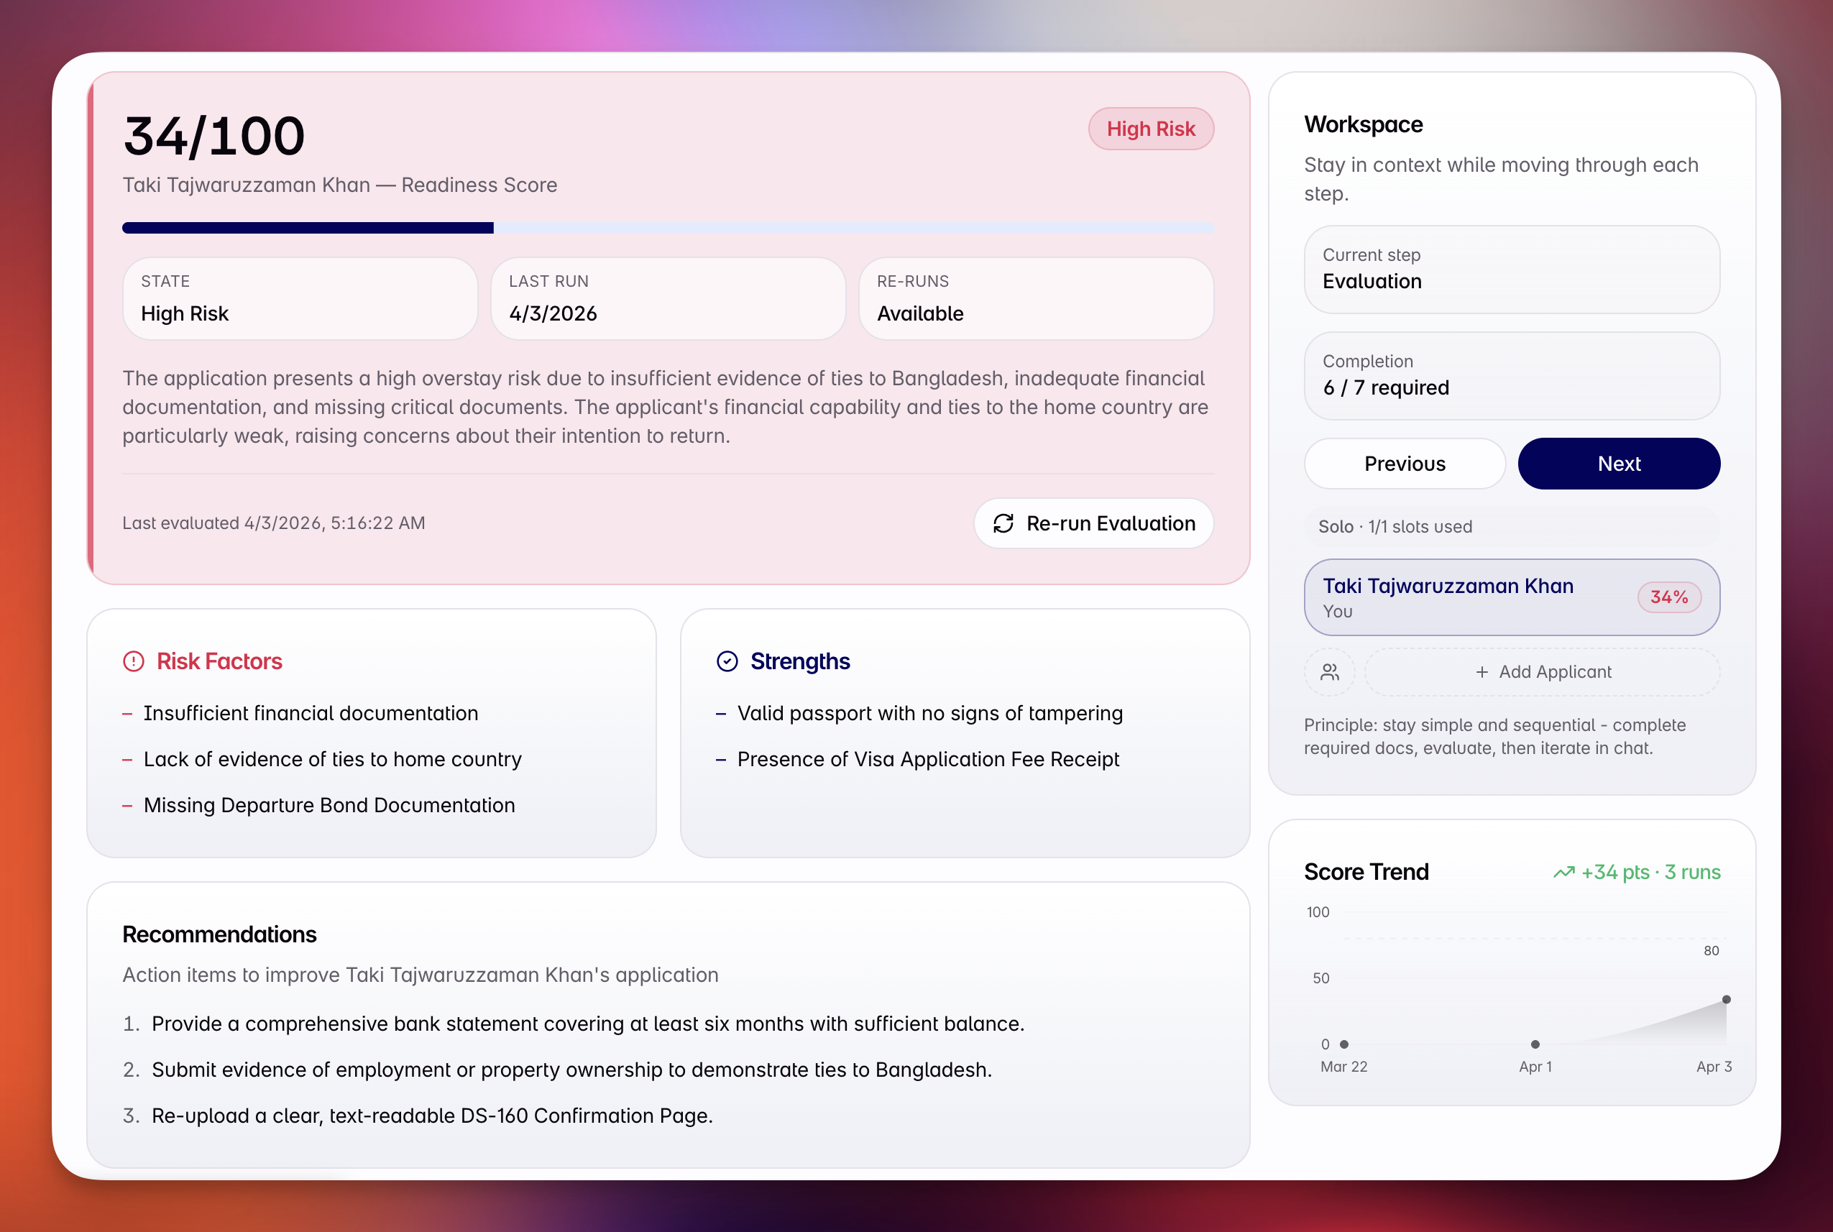1833x1232 pixels.
Task: Click the RE-RUNS Available status tile
Action: (x=1036, y=298)
